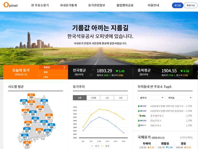Click the 전국평균 price 1893.29
198x149 pixels.
coord(104,71)
